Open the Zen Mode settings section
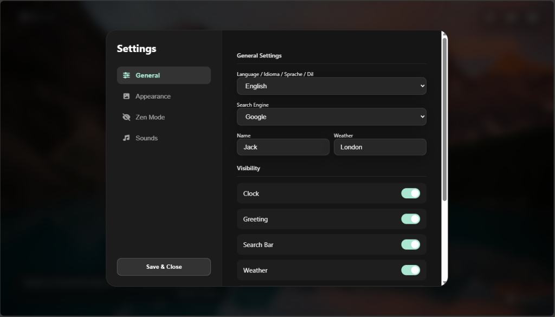555x317 pixels. click(150, 117)
